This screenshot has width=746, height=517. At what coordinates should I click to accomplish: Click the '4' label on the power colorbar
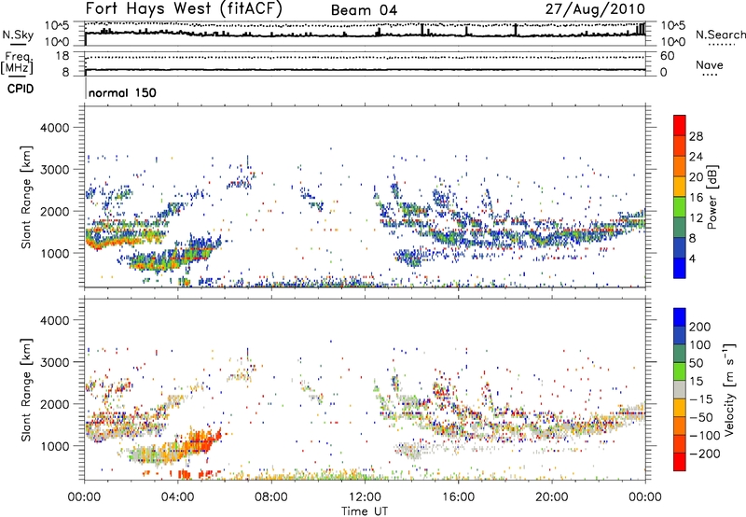693,258
